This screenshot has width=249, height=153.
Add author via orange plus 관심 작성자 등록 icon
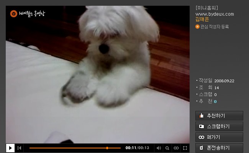point(197,27)
